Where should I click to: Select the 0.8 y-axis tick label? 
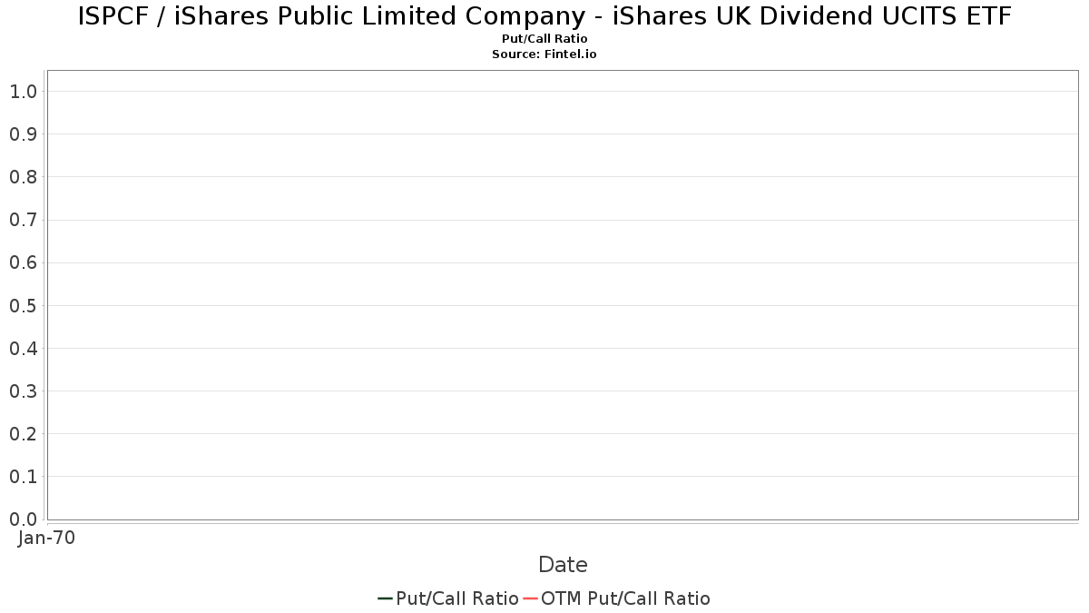pos(24,177)
